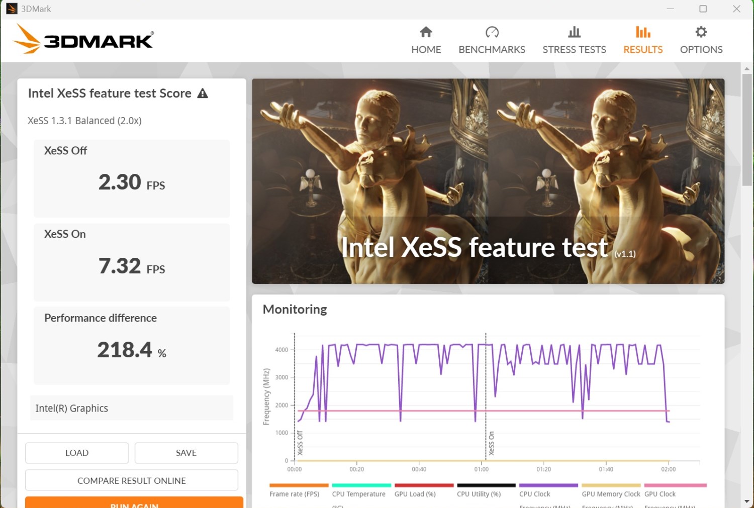Click the SAVE button
The image size is (754, 508).
tap(186, 453)
